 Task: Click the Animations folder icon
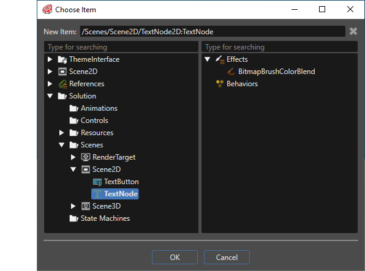[73, 108]
